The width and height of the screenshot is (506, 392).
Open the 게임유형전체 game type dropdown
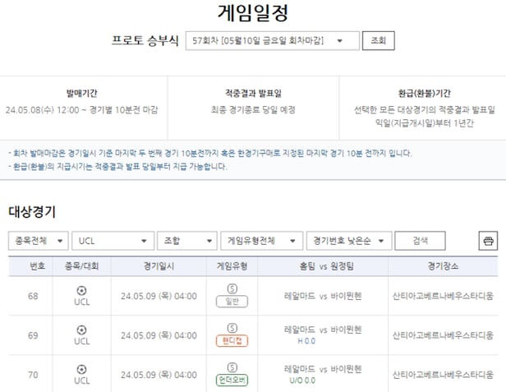click(x=260, y=241)
